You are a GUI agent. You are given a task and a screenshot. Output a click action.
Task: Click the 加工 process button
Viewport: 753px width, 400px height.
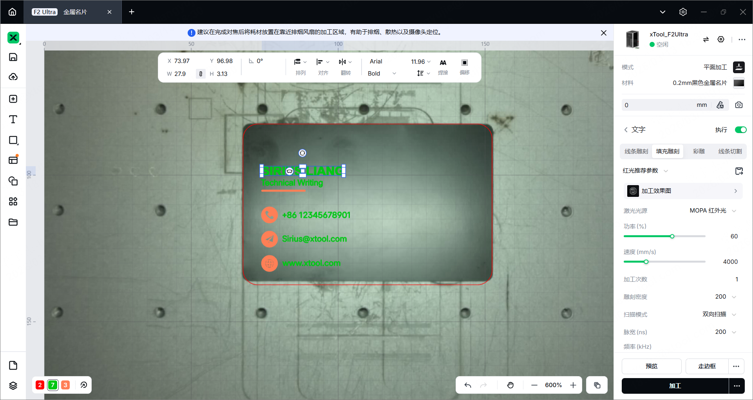pyautogui.click(x=675, y=386)
